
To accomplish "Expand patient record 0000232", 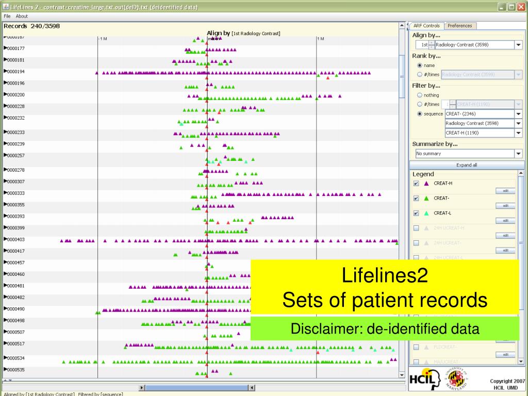I will (x=5, y=118).
